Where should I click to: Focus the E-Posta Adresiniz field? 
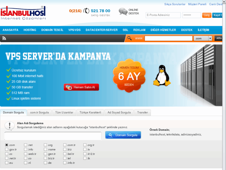163,15
